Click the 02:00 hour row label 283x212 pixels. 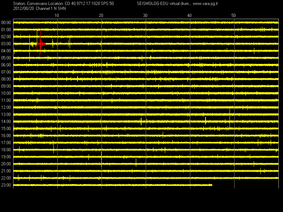pyautogui.click(x=6, y=37)
